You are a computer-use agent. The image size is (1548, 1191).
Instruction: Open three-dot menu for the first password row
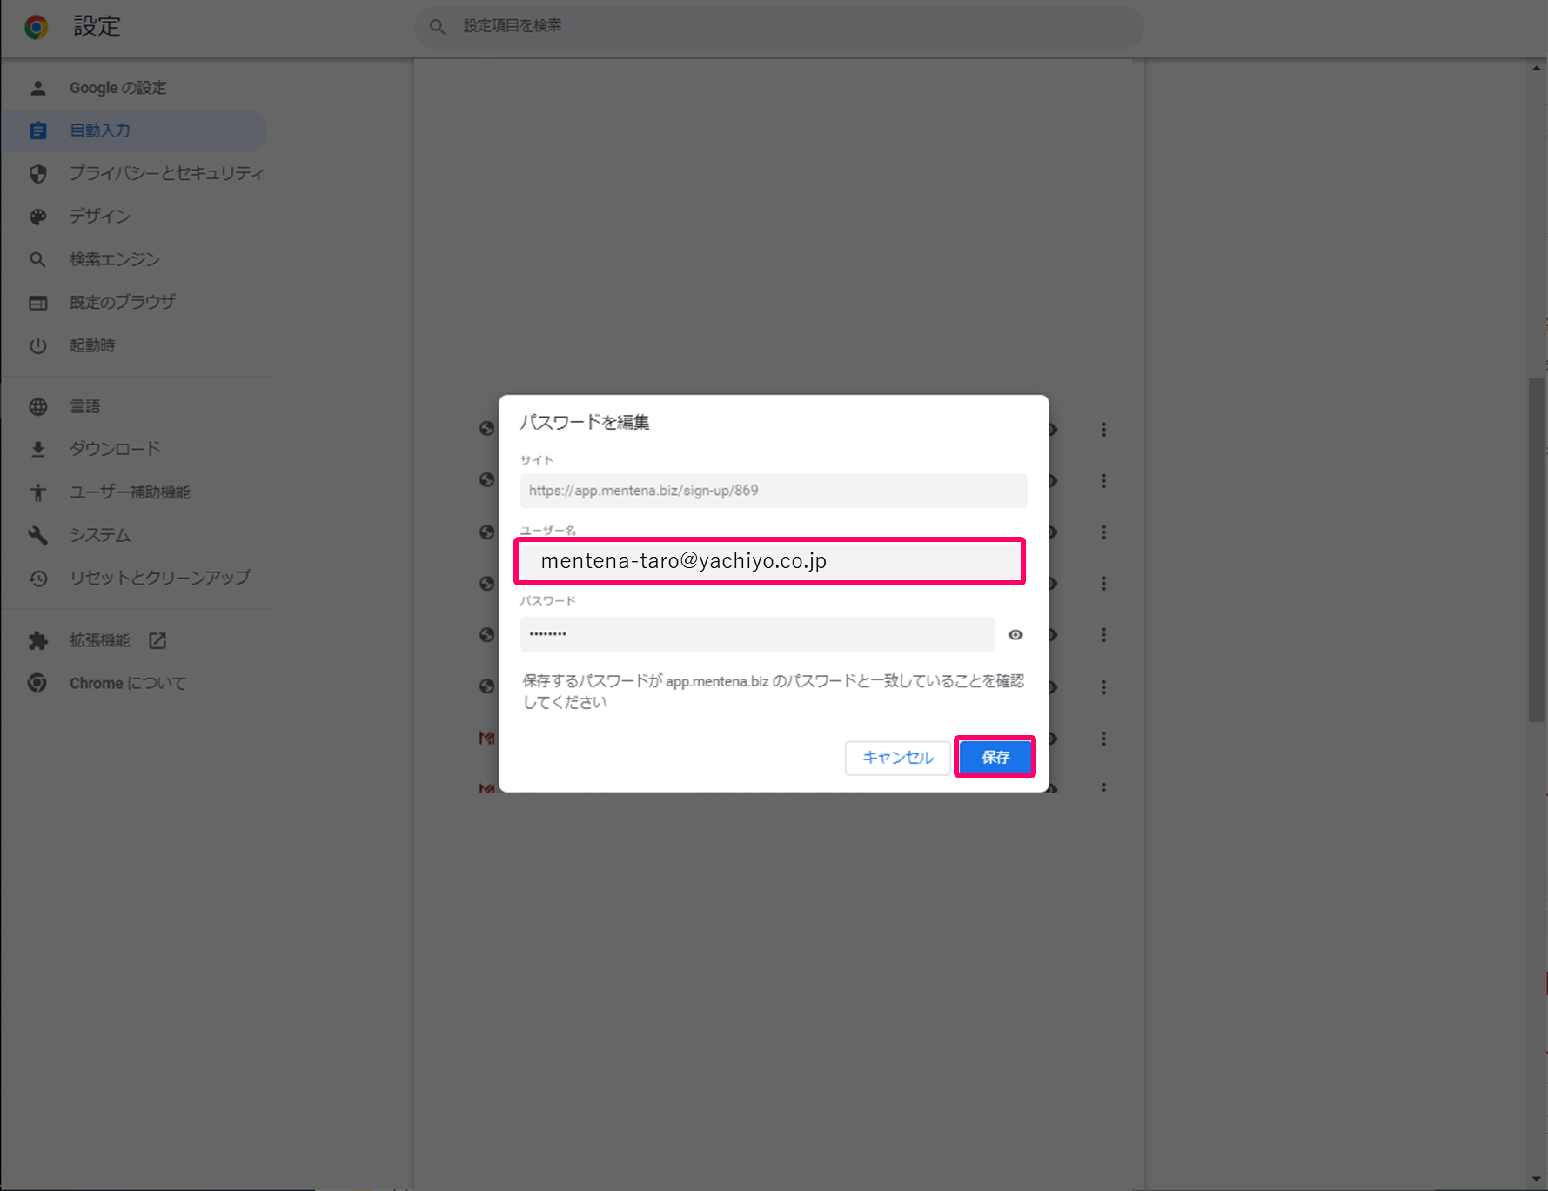pos(1103,430)
